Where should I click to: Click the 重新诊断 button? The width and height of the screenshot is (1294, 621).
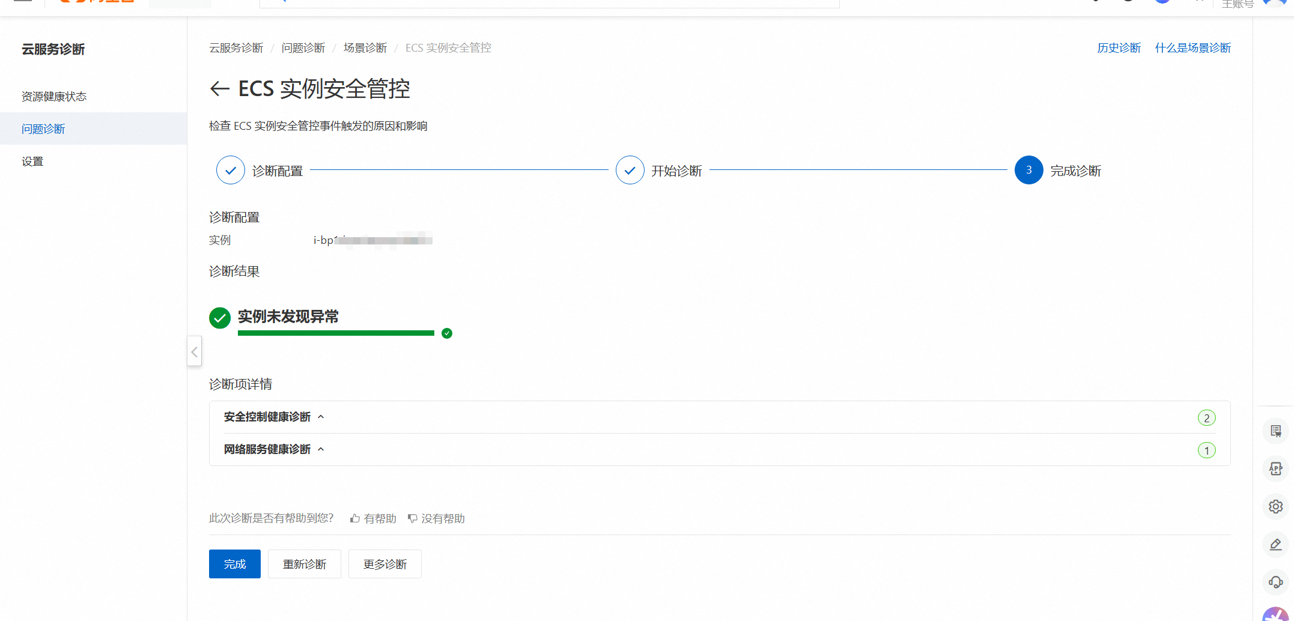[305, 564]
